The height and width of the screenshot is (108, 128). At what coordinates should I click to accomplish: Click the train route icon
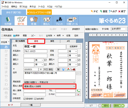coord(63,69)
